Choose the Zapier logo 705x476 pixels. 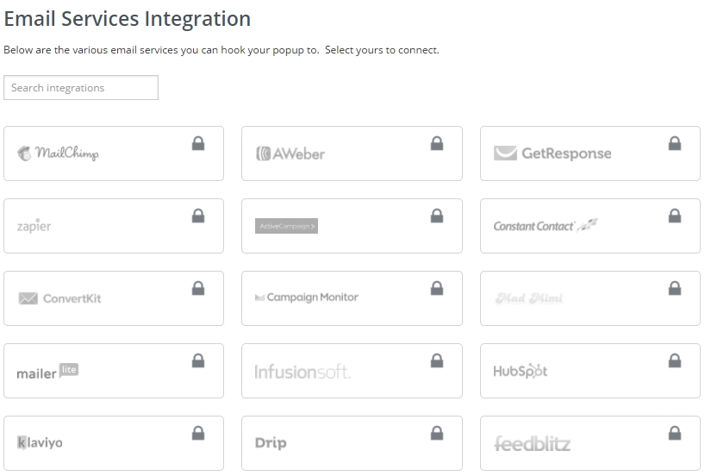(34, 225)
